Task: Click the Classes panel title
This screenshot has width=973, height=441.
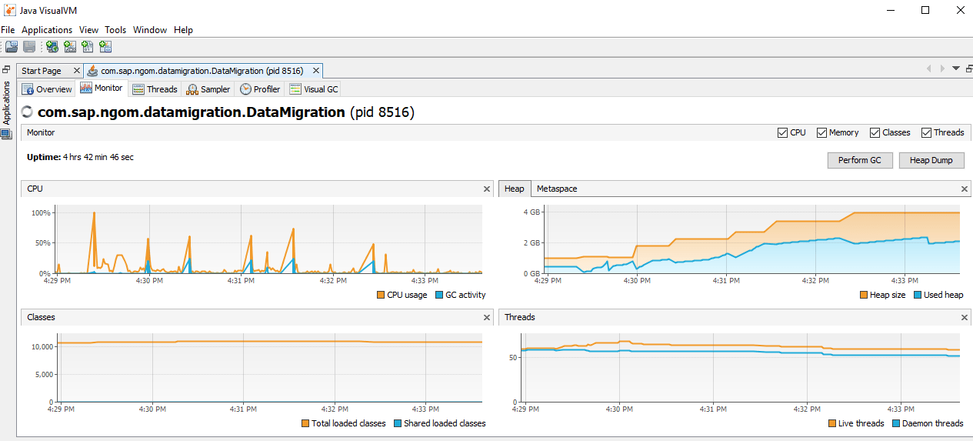Action: click(x=41, y=317)
